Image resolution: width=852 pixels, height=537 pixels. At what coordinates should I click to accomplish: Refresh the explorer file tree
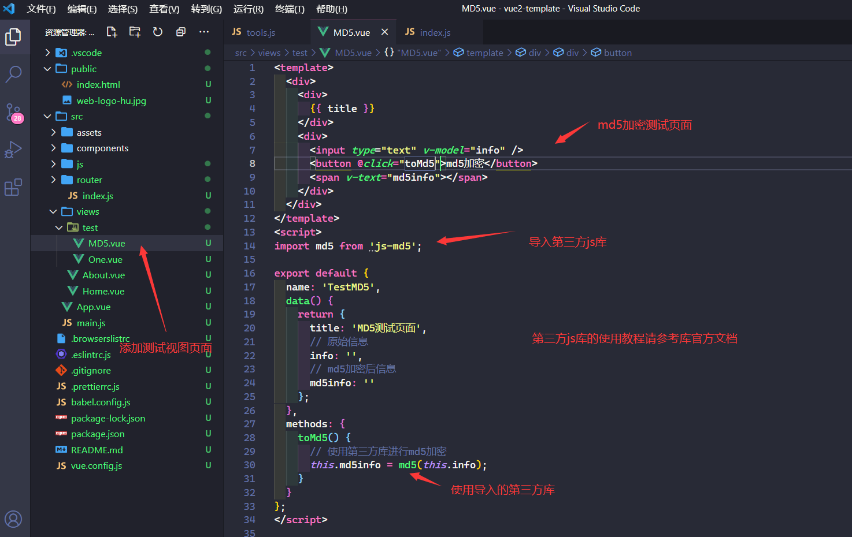tap(158, 32)
